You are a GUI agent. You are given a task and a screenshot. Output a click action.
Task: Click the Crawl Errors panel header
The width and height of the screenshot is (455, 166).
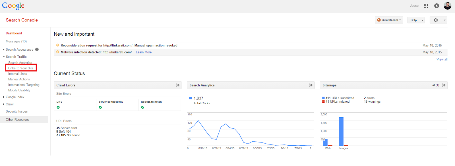click(117, 85)
